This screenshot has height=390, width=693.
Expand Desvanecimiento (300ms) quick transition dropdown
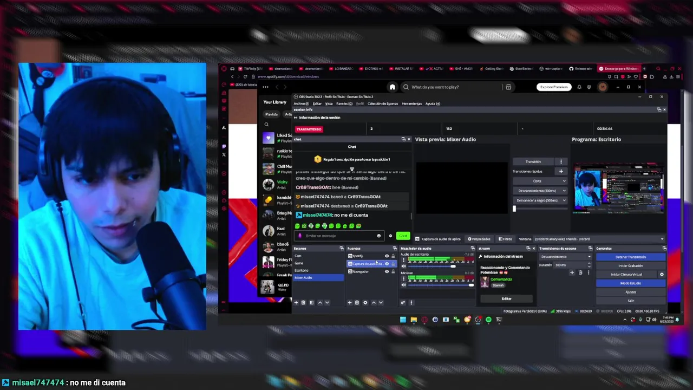(x=541, y=191)
